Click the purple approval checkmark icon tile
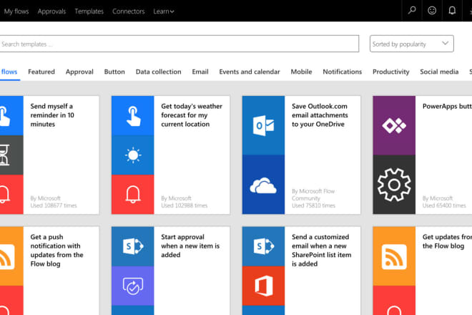472x315 pixels. click(133, 286)
